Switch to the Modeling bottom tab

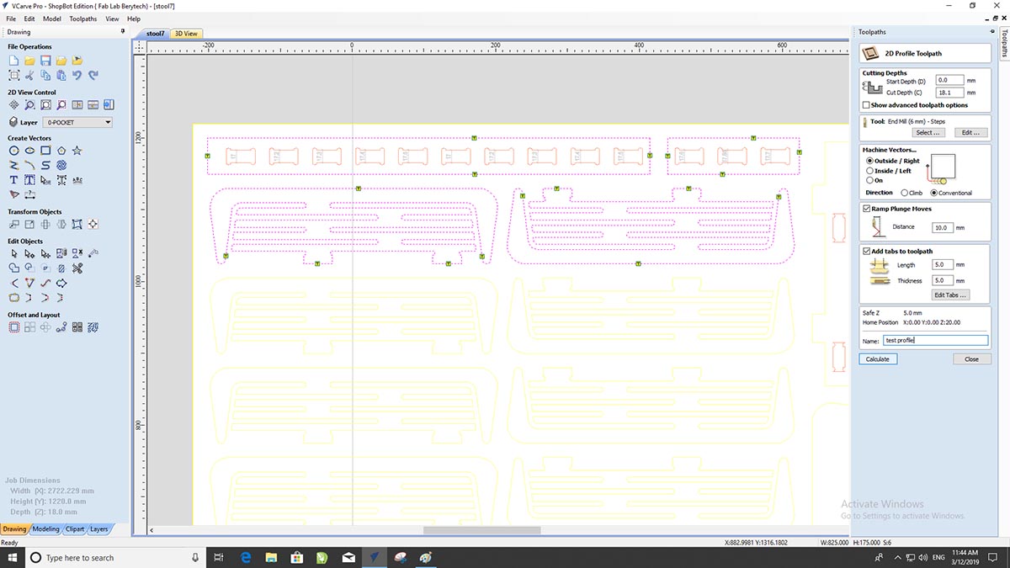click(45, 529)
